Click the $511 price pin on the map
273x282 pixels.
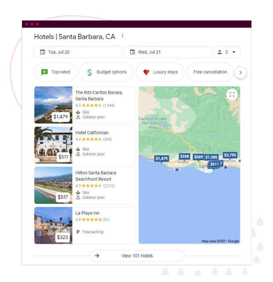(x=214, y=164)
